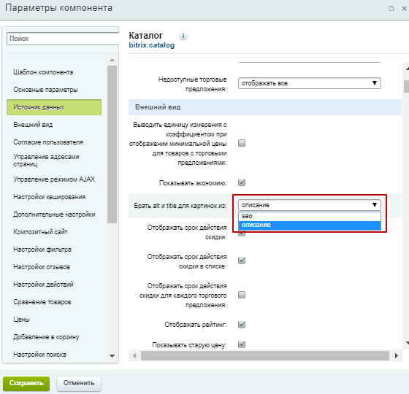Focus the Поиск search field
Viewport: 409px width, 394px height.
[63, 39]
